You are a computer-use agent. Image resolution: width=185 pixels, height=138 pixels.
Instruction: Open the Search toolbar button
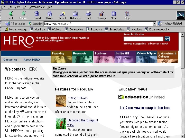click(62, 15)
